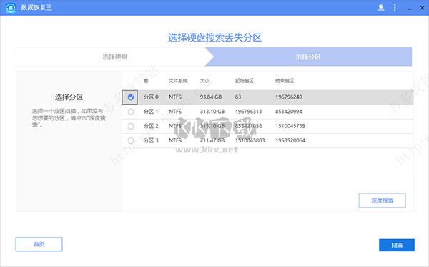This screenshot has height=267, width=429.
Task: Click the 文件系统 column header
Action: point(178,81)
